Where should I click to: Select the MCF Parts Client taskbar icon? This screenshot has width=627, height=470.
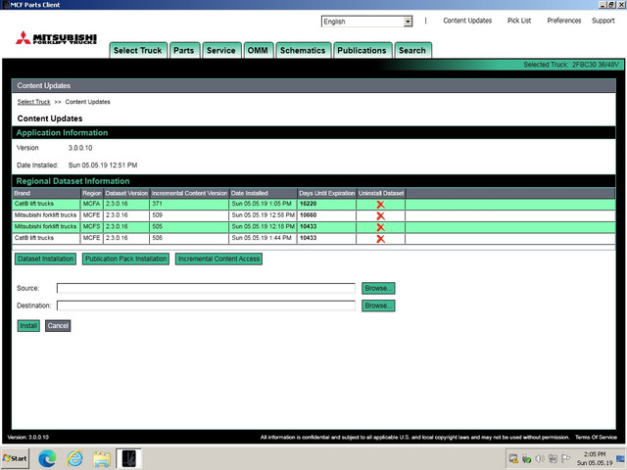coord(128,458)
